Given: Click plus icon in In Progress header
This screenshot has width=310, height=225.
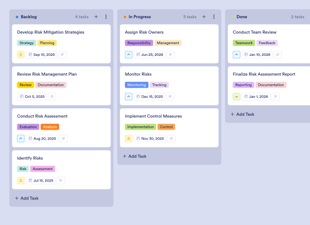Looking at the screenshot, I should [204, 16].
